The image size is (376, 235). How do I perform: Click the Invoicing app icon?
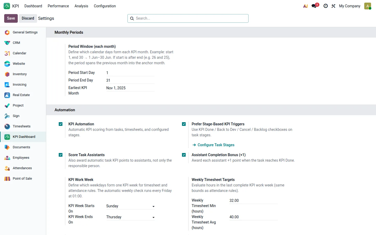click(x=7, y=85)
